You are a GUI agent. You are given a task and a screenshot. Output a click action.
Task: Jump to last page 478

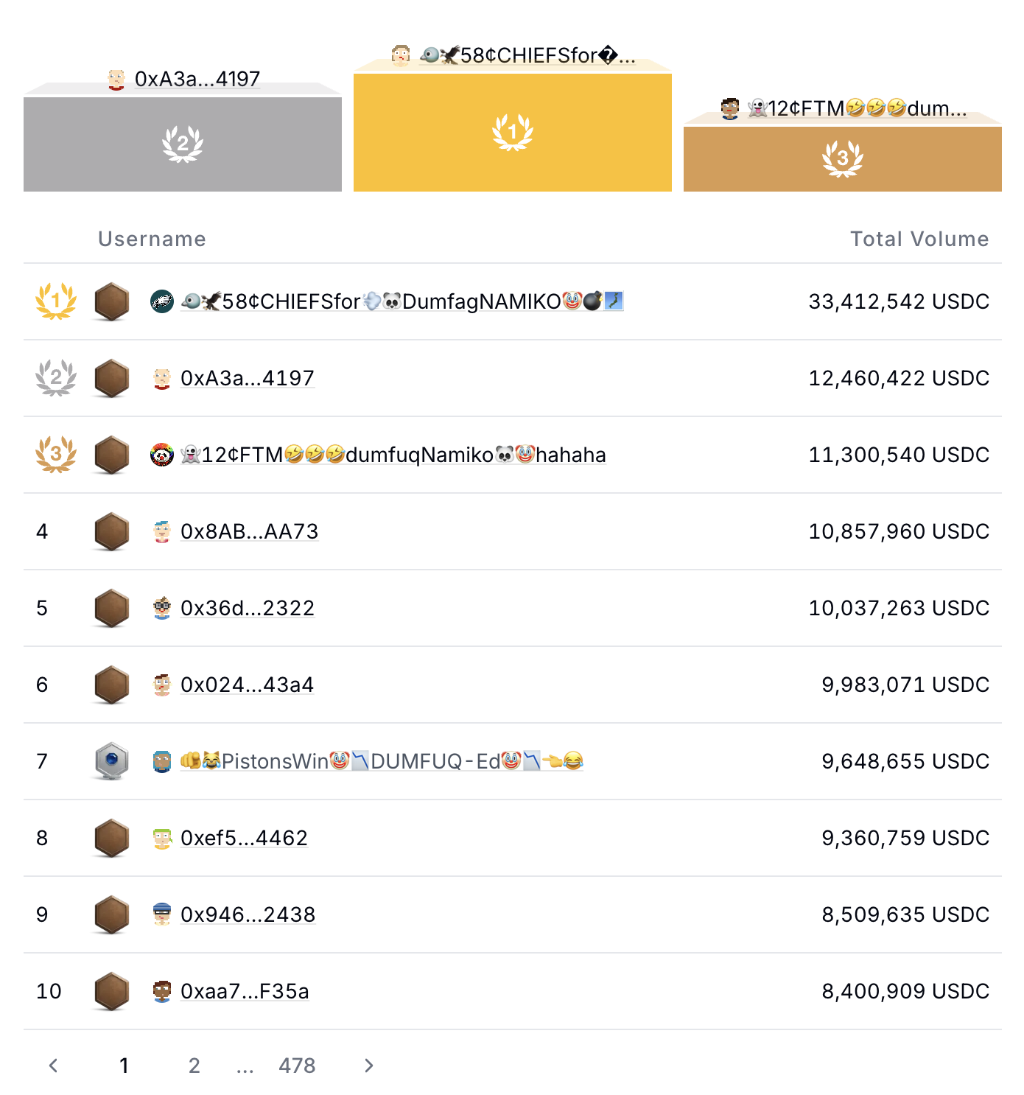(297, 1066)
